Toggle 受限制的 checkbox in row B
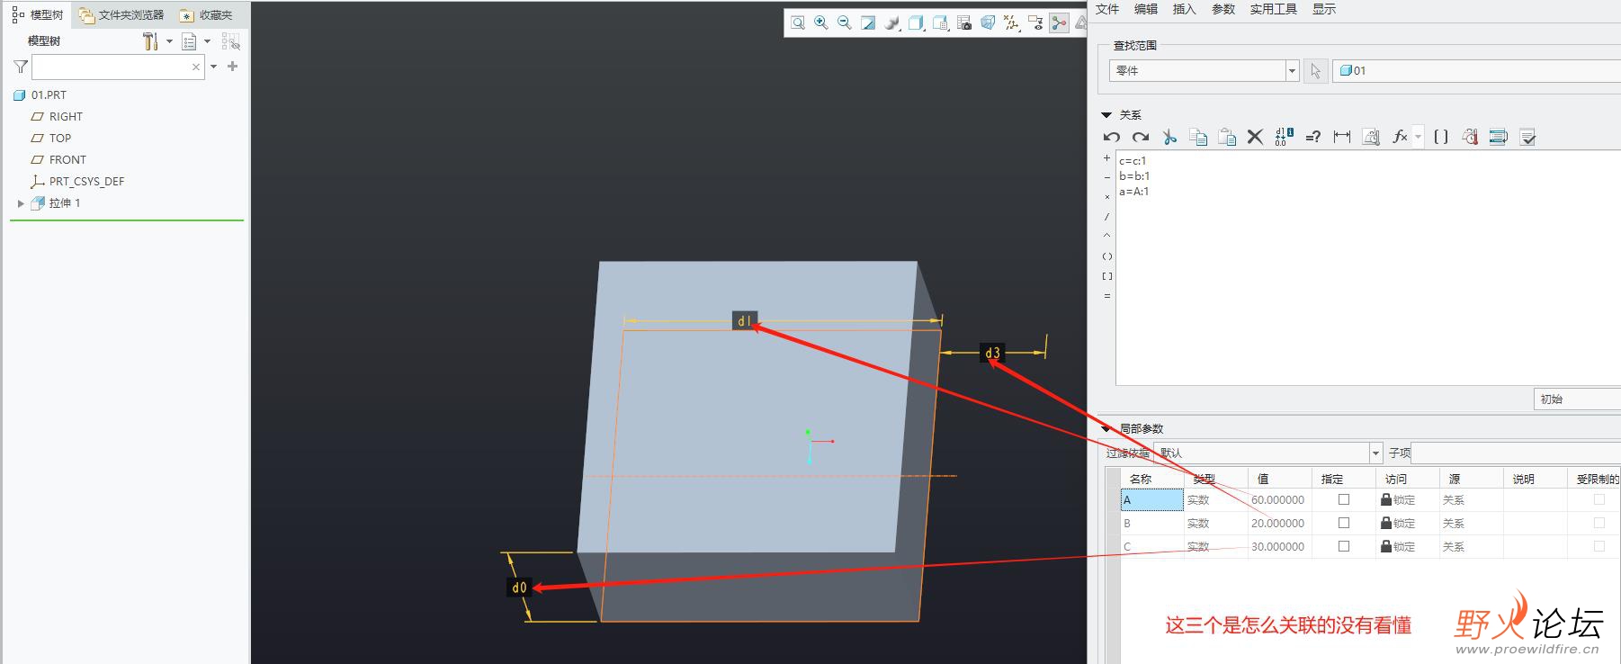Image resolution: width=1621 pixels, height=664 pixels. click(1599, 523)
